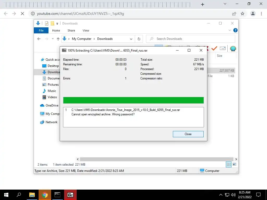Click the Size column header

coord(220,56)
